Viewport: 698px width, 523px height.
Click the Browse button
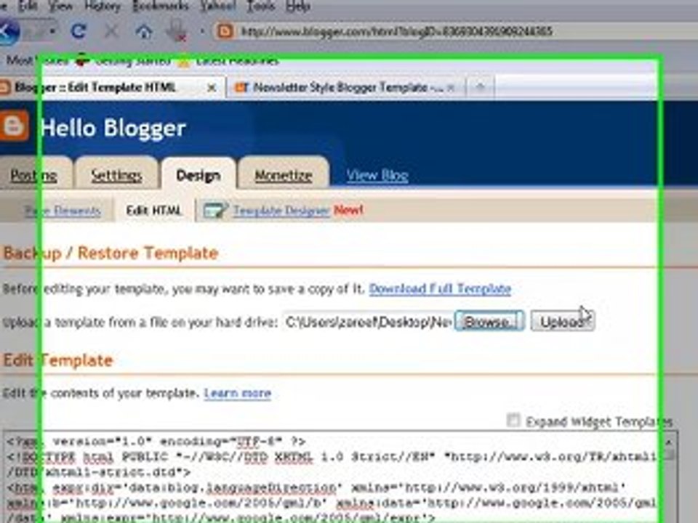(489, 321)
